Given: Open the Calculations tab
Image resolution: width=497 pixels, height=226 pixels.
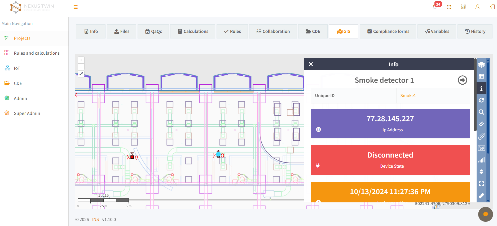Looking at the screenshot, I should coord(193,31).
